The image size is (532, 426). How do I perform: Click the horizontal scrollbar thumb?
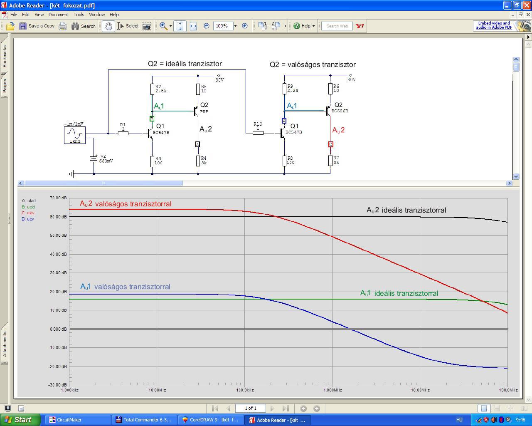103,183
